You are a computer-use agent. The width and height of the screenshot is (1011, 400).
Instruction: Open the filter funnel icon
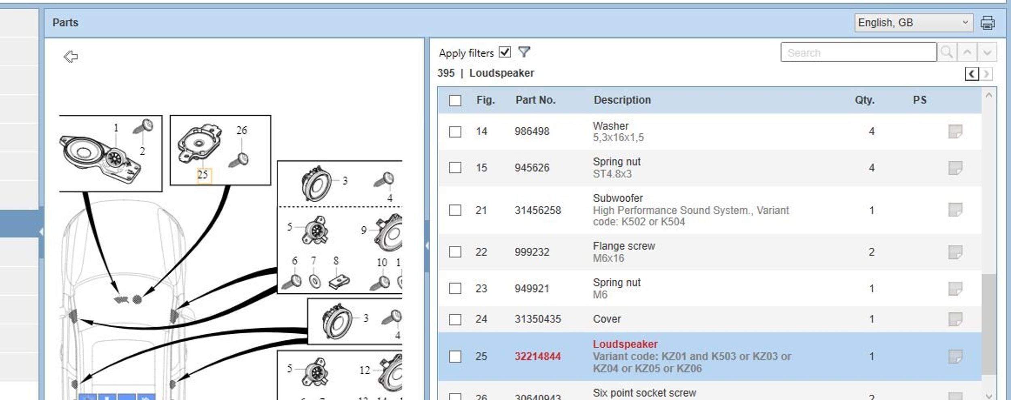pos(524,52)
